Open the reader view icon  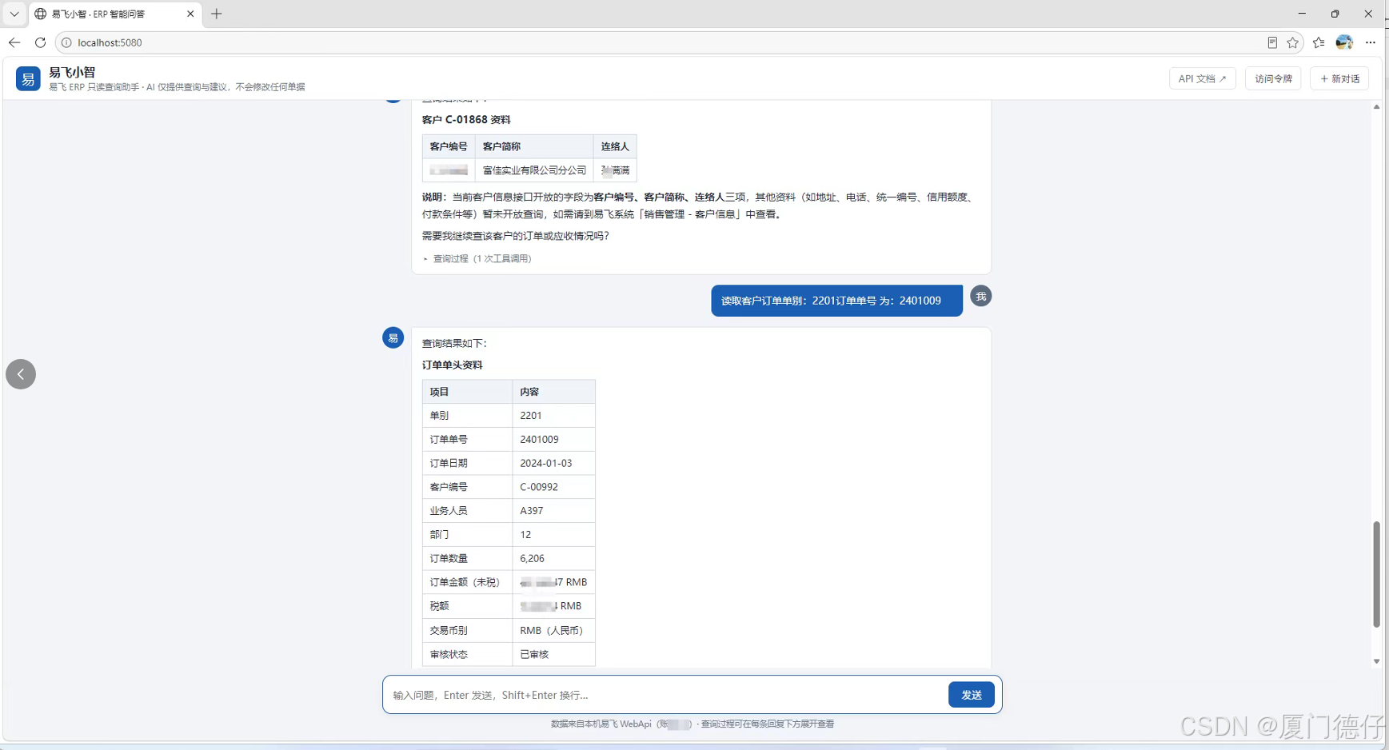1272,42
